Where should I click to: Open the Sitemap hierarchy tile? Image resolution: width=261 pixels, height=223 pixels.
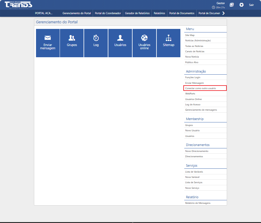pyautogui.click(x=169, y=43)
